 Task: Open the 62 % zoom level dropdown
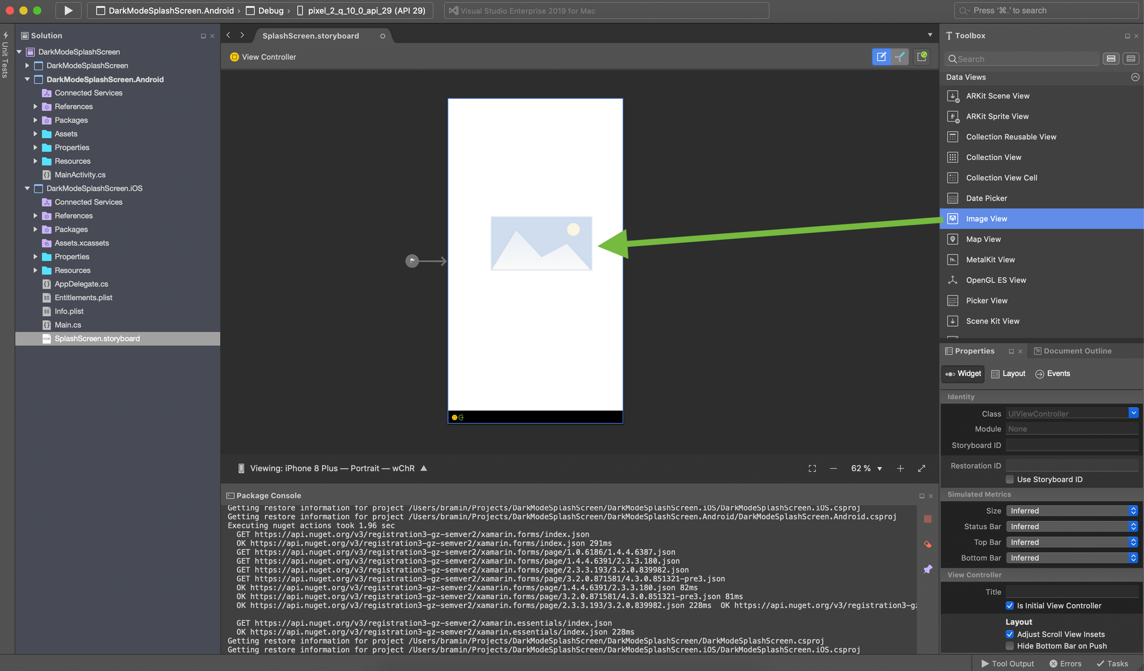pos(879,469)
